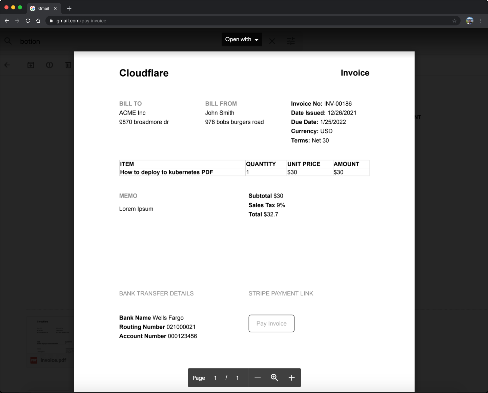Go to browser home icon
This screenshot has height=393, width=488.
[x=38, y=21]
